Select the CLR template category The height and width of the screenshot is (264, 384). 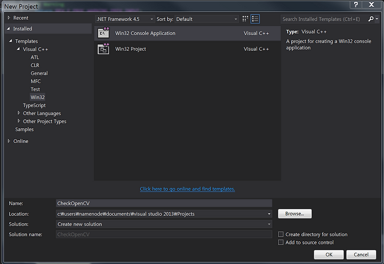click(35, 66)
